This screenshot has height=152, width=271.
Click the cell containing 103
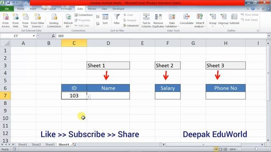[74, 95]
